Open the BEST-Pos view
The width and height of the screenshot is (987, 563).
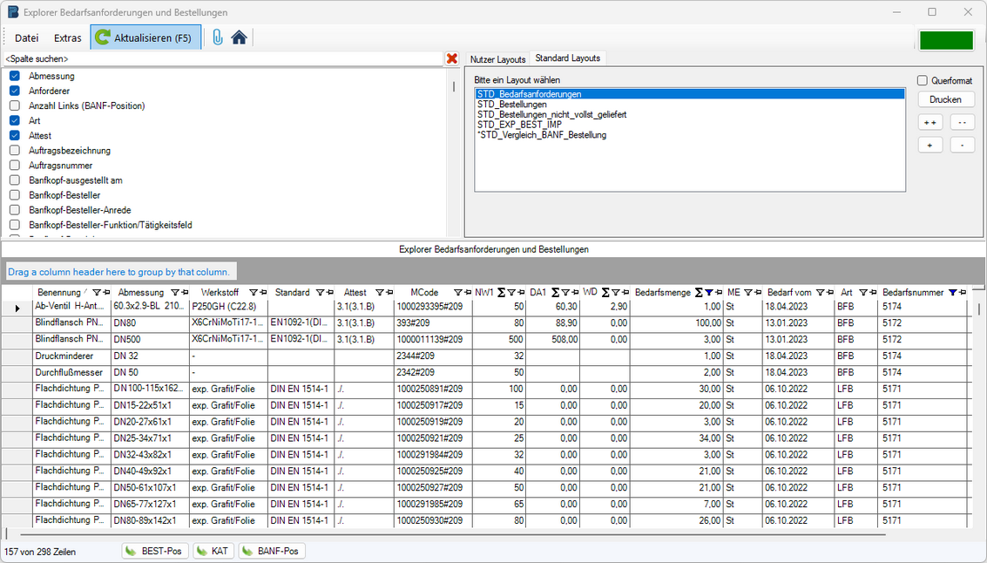point(154,551)
